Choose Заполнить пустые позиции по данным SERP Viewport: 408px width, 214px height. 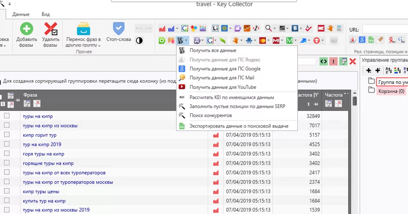coord(237,106)
